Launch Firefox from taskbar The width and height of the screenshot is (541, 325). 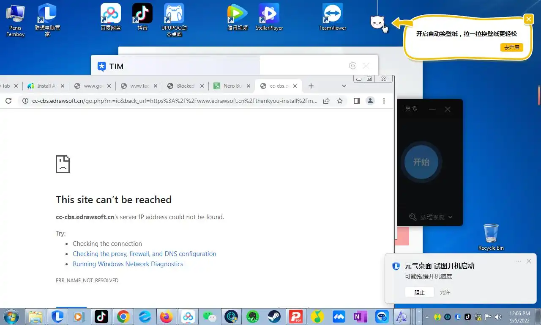point(166,317)
